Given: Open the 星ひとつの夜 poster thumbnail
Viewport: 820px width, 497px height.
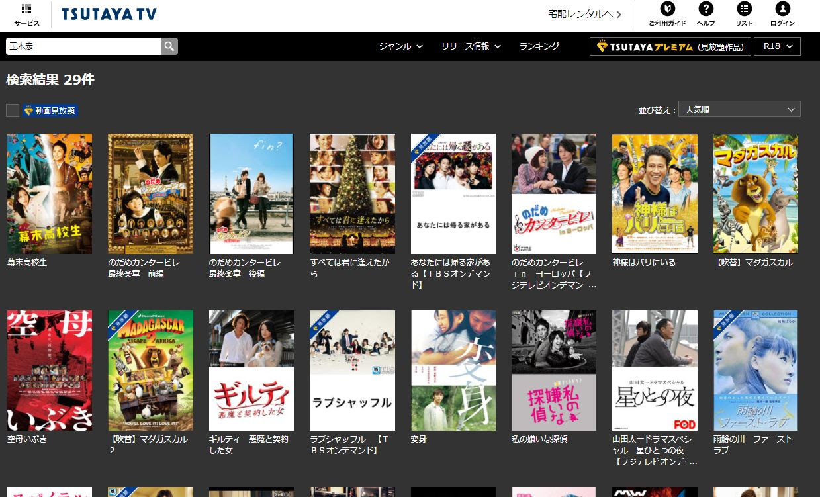Looking at the screenshot, I should click(x=655, y=371).
